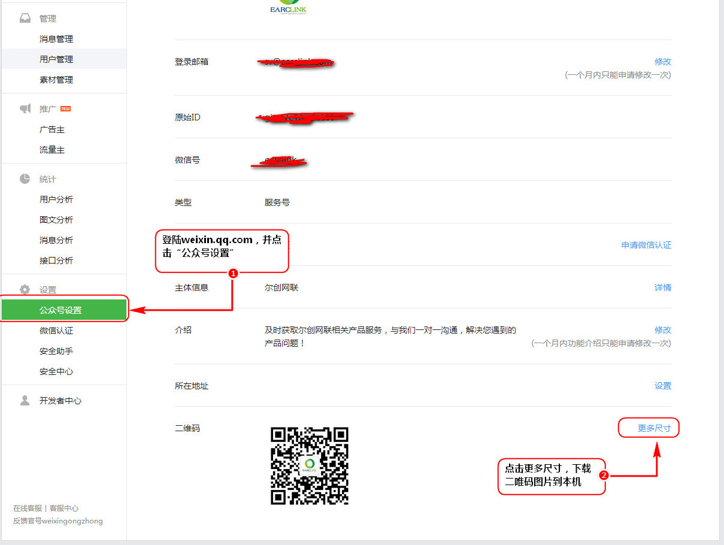This screenshot has height=545, width=724.
Task: Open 安全中心 in settings section
Action: tap(56, 371)
